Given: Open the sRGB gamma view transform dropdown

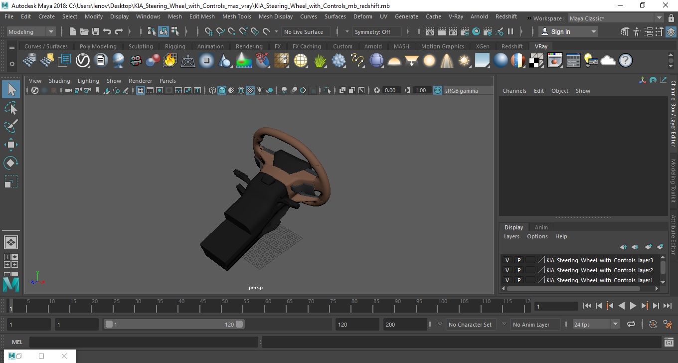Looking at the screenshot, I should point(468,90).
